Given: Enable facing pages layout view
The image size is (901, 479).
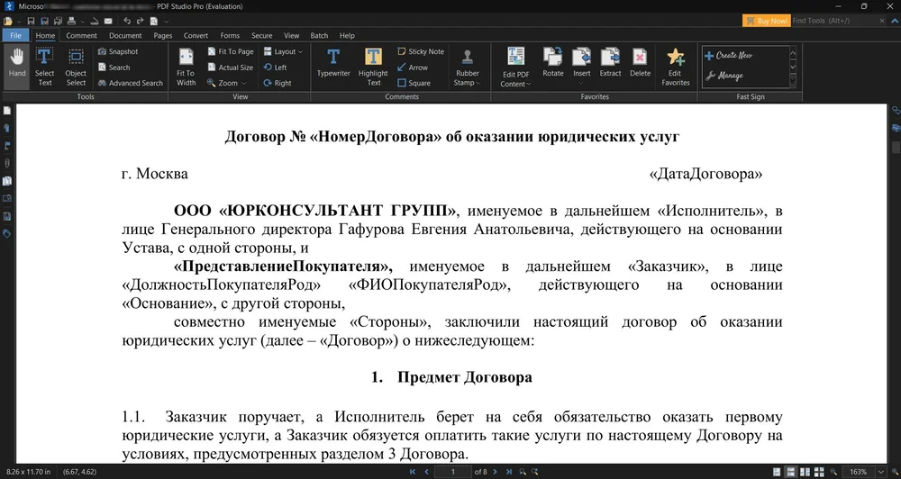Looking at the screenshot, I should click(x=806, y=472).
